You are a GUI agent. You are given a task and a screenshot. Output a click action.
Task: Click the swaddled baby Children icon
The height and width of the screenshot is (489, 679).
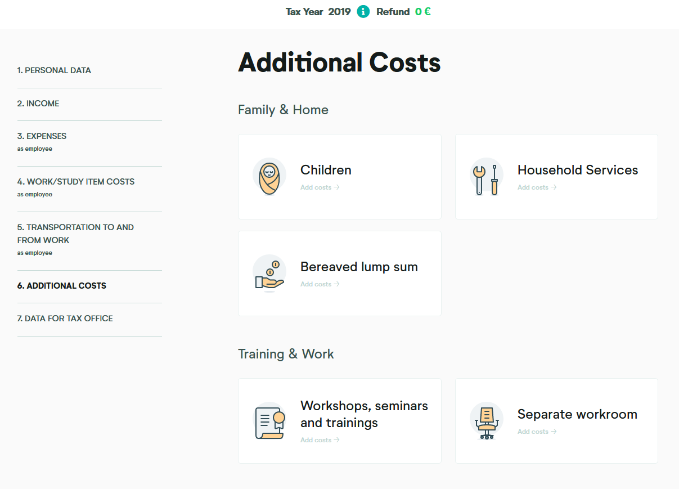(269, 177)
